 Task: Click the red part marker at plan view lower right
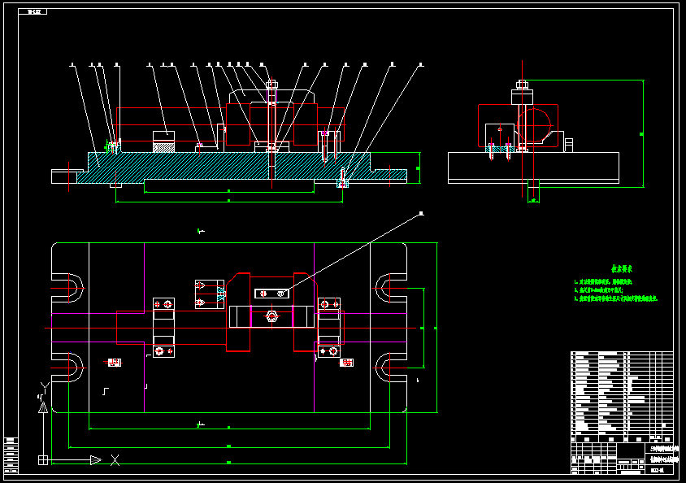click(x=347, y=362)
